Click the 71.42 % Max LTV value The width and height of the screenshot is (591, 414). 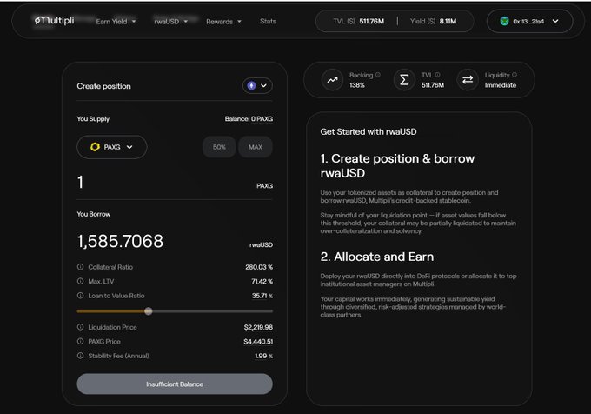pos(262,281)
